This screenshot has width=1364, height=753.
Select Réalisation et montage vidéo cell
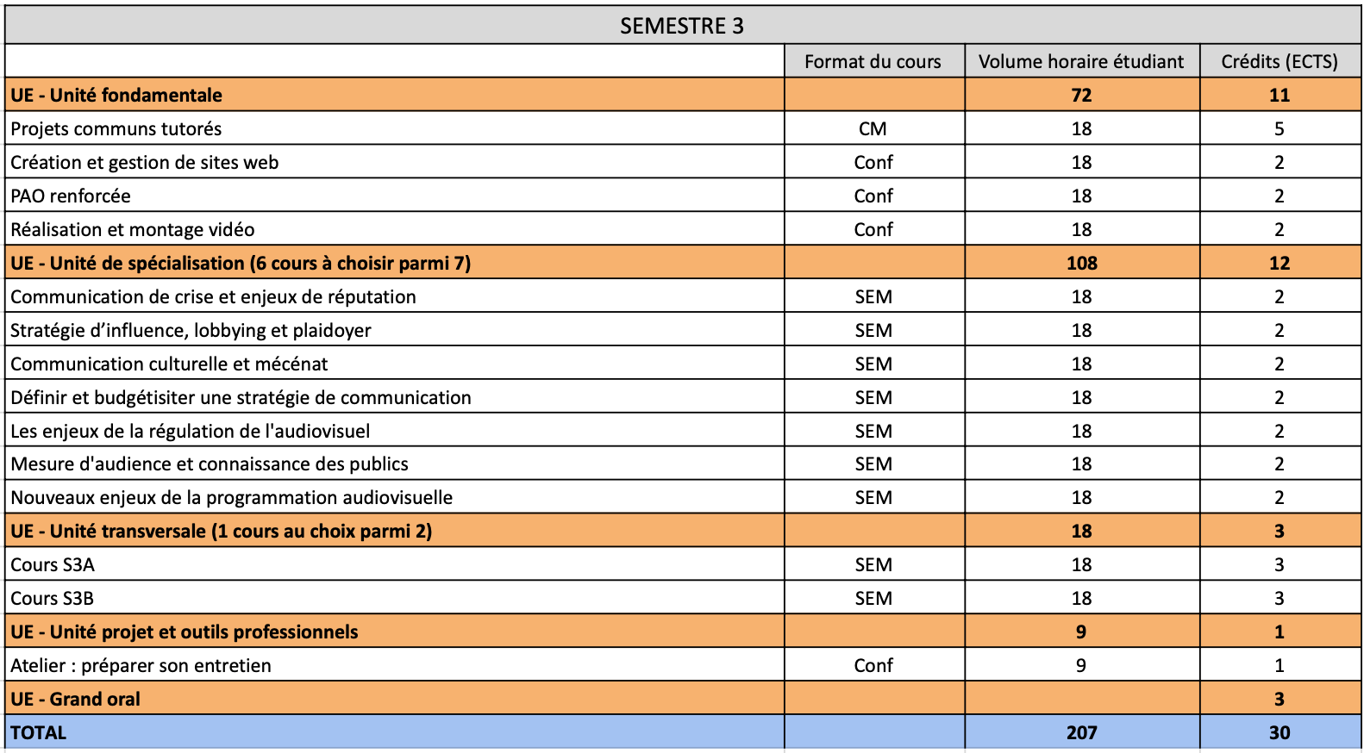(133, 229)
